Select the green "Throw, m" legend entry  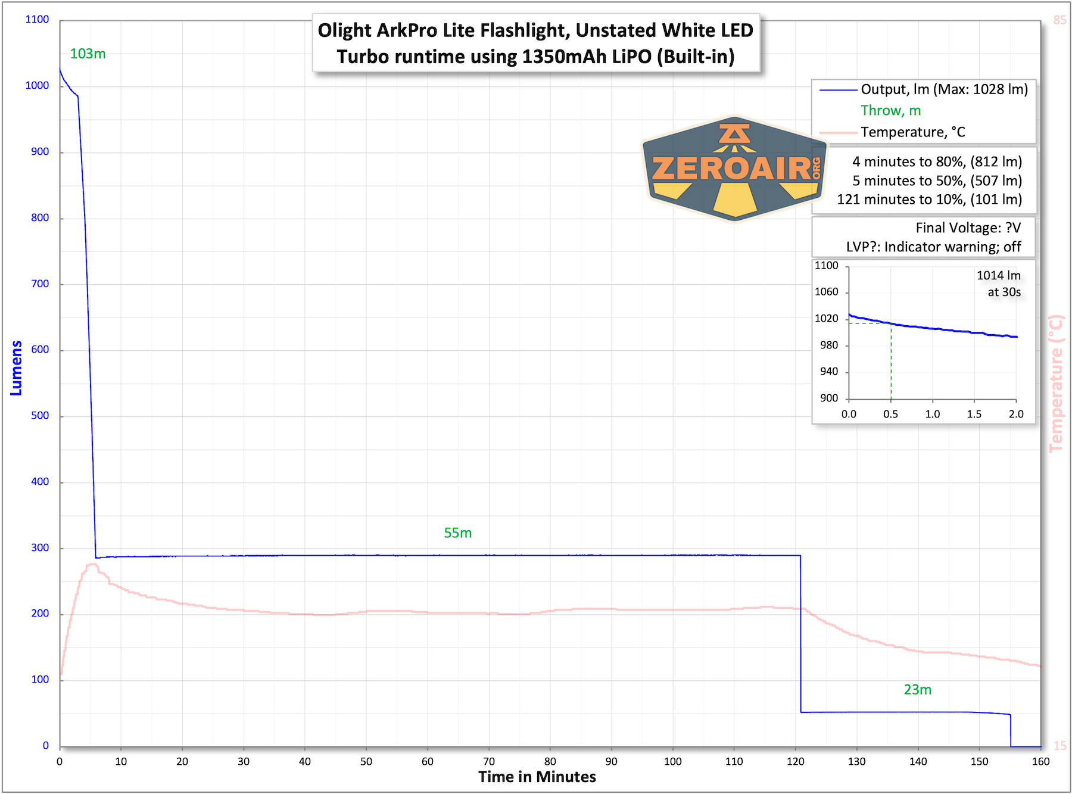tap(890, 111)
